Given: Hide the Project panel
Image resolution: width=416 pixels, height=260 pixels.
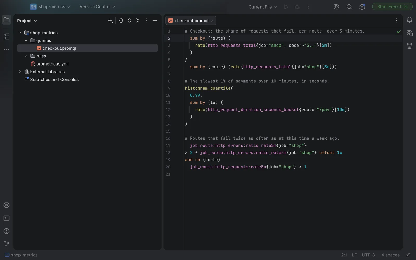Looking at the screenshot, I should point(155,21).
